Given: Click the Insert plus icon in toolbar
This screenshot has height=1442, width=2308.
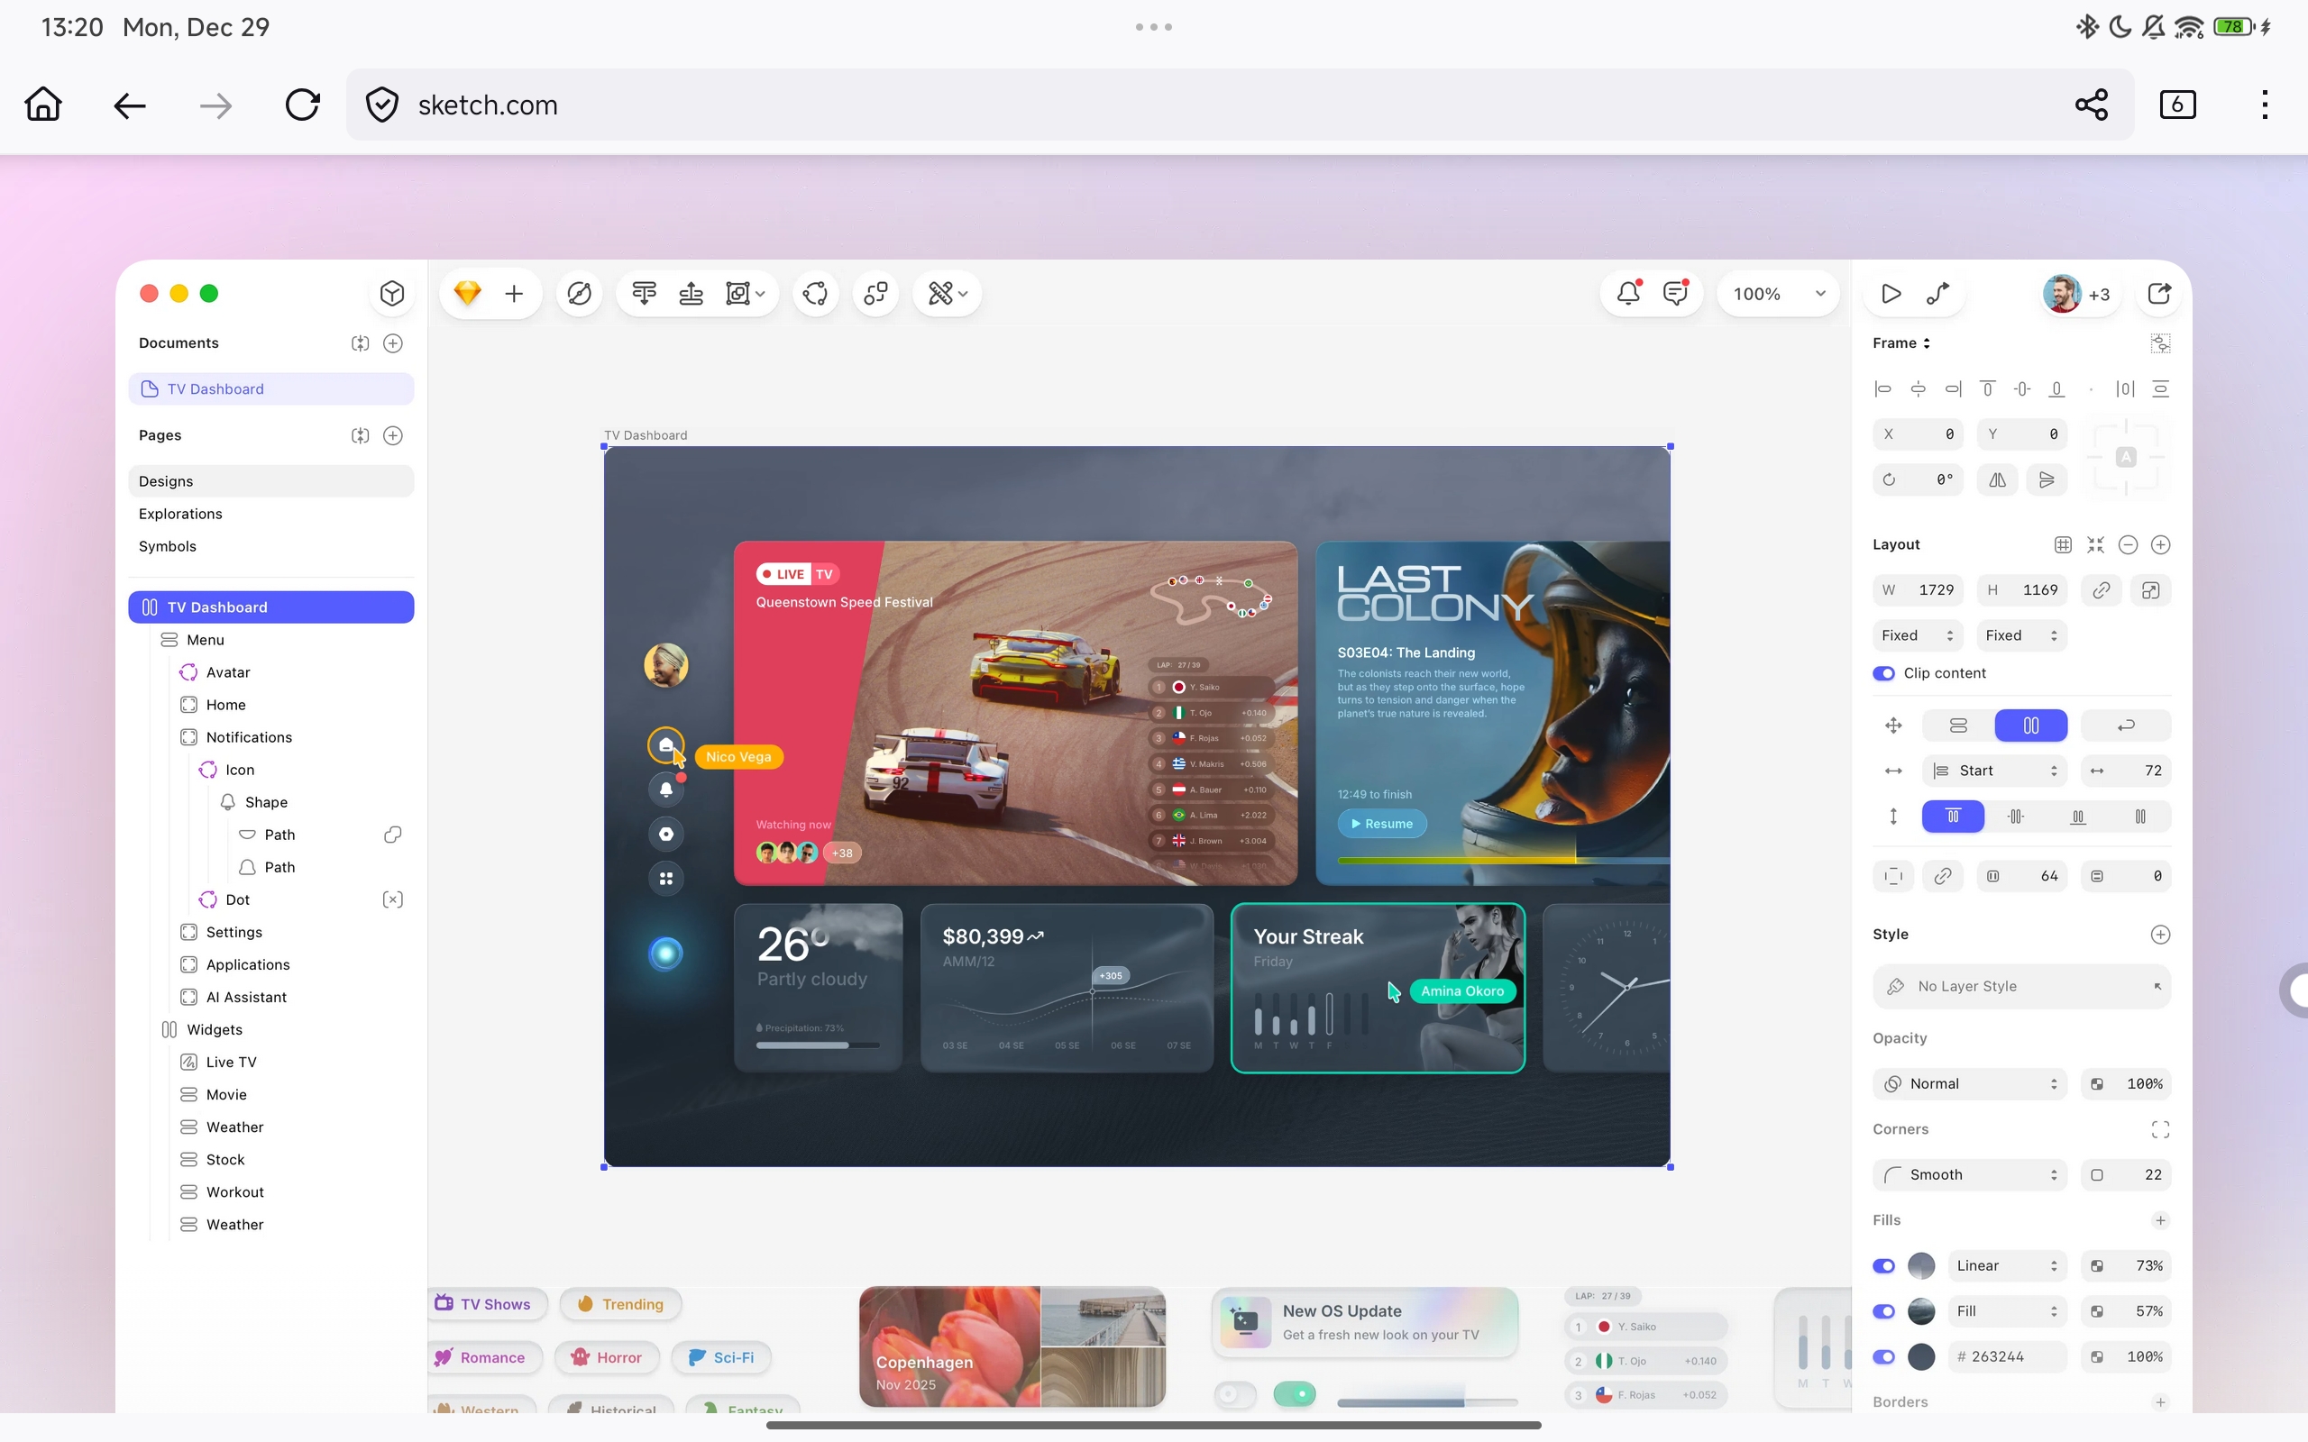Looking at the screenshot, I should tap(513, 293).
